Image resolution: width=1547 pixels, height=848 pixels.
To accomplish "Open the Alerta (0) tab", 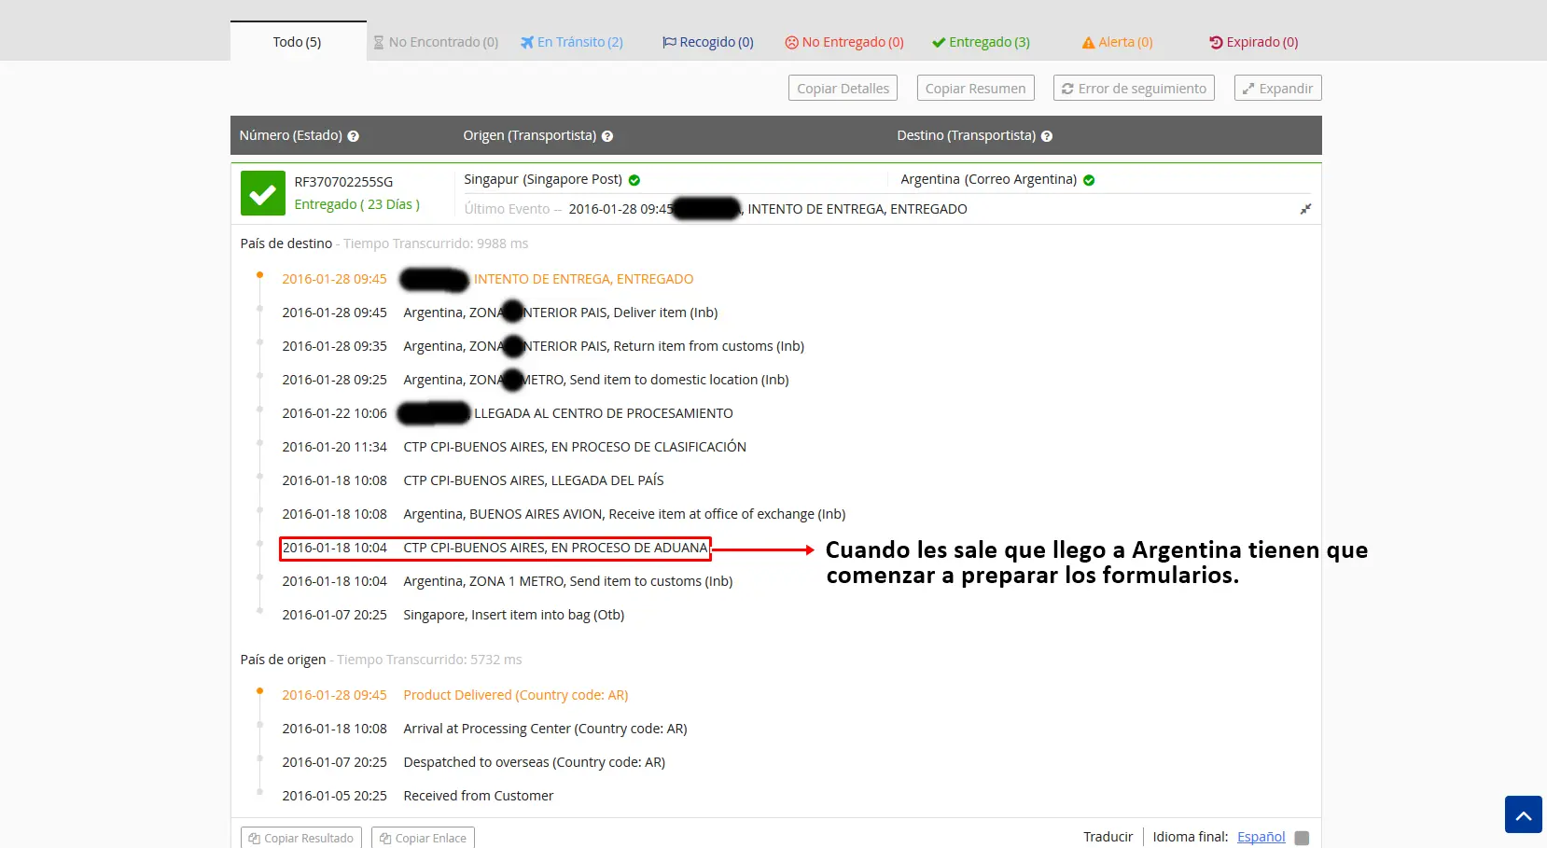I will point(1118,42).
